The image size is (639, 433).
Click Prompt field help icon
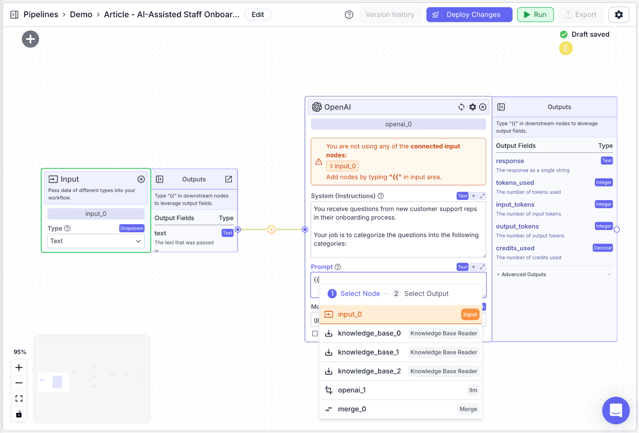337,267
